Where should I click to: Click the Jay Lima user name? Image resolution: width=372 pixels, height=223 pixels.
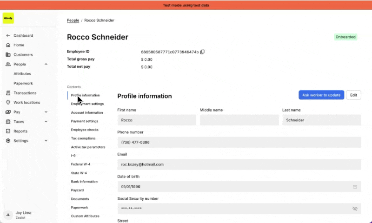(x=24, y=213)
